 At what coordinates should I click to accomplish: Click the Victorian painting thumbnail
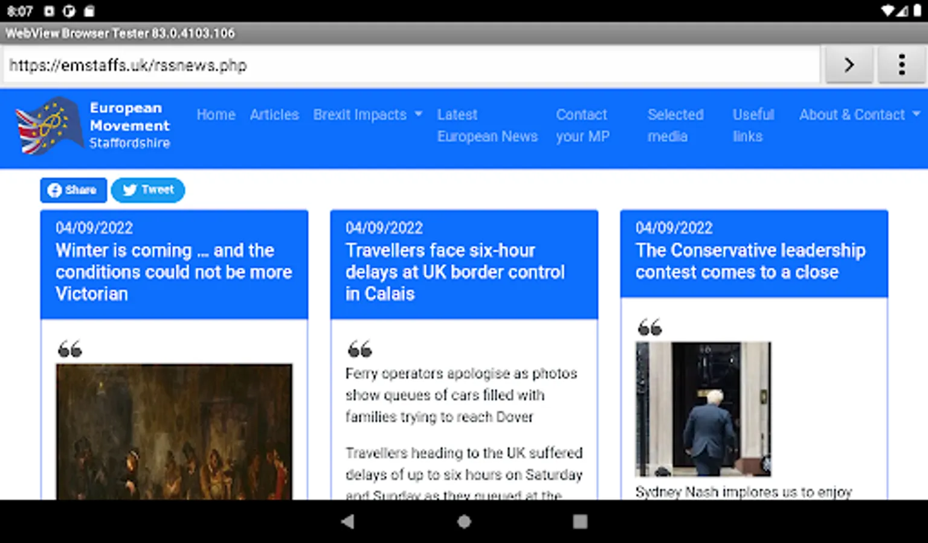[174, 431]
